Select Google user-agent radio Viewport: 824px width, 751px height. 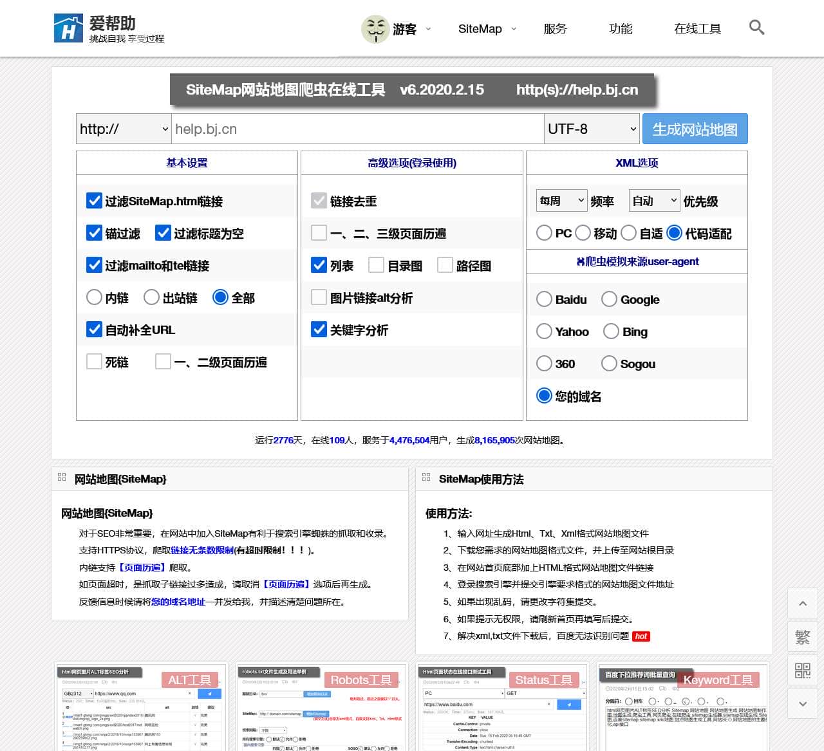pos(609,299)
